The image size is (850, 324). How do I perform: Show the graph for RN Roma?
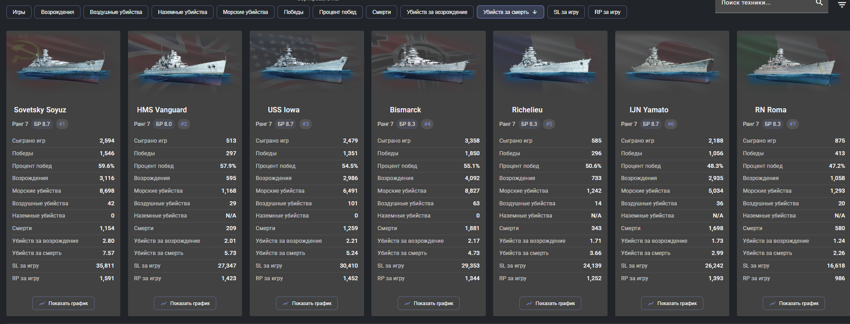(793, 303)
